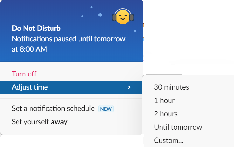Click the four-pointed sparkle star in header
234x147 pixels.
[x=100, y=15]
